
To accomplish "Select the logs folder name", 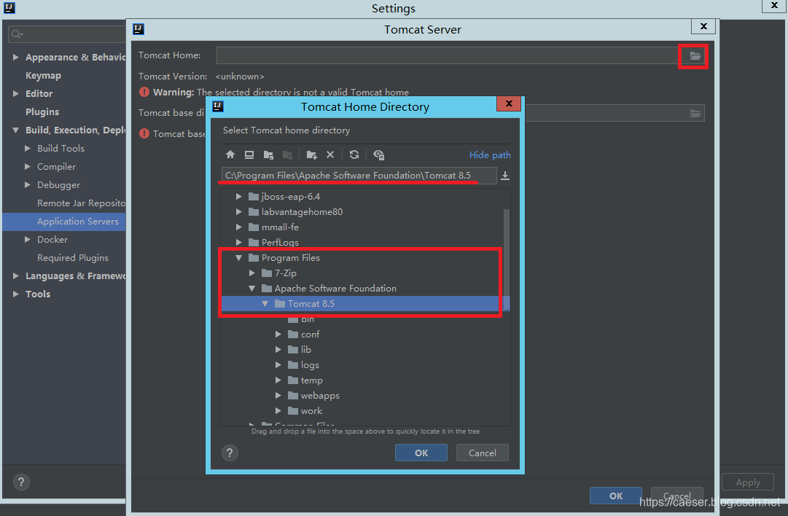I will 310,365.
